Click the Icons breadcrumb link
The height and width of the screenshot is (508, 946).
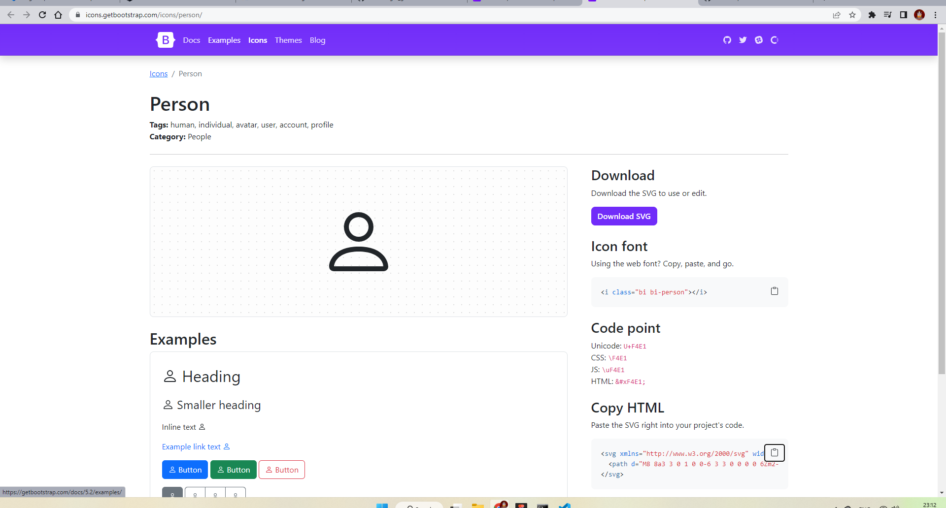point(158,73)
